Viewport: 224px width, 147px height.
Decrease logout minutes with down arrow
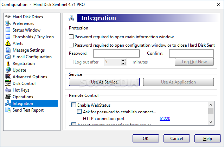[123, 64]
